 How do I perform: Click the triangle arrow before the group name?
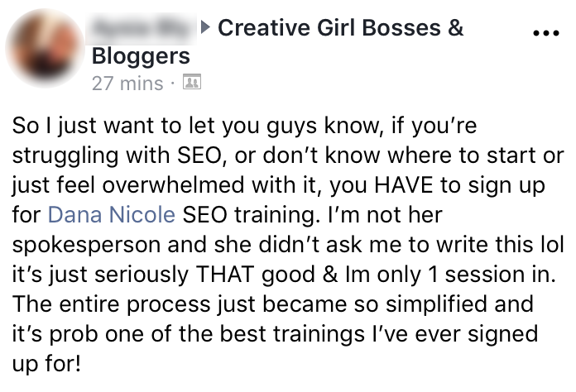[x=206, y=26]
